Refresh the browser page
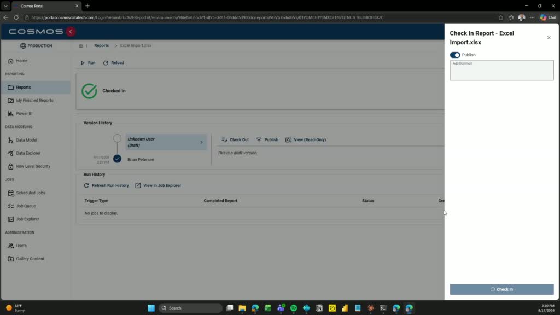The height and width of the screenshot is (315, 560). [16, 17]
